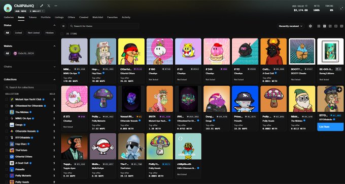The width and height of the screenshot is (345, 184).
Task: Click the Search for collections field
Action: tap(30, 87)
